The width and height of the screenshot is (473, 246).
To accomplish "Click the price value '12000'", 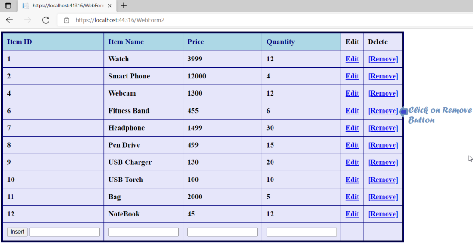I will [x=197, y=76].
